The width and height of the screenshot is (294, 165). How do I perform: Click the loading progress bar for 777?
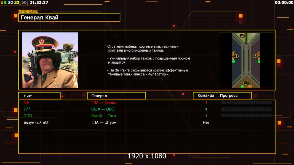(x=246, y=109)
